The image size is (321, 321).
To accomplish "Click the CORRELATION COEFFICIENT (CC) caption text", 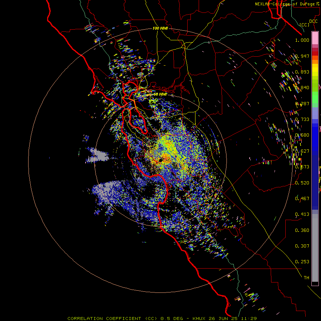I will 112,319.
